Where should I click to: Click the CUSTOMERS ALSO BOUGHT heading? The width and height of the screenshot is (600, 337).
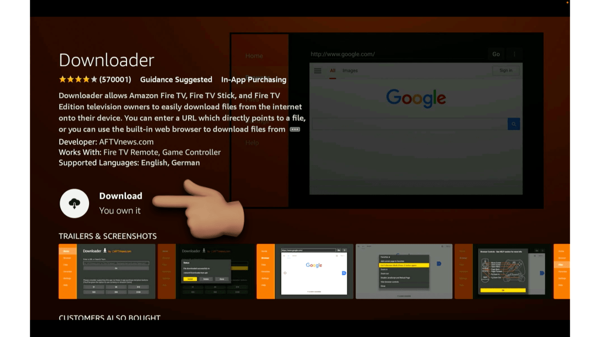pos(110,317)
